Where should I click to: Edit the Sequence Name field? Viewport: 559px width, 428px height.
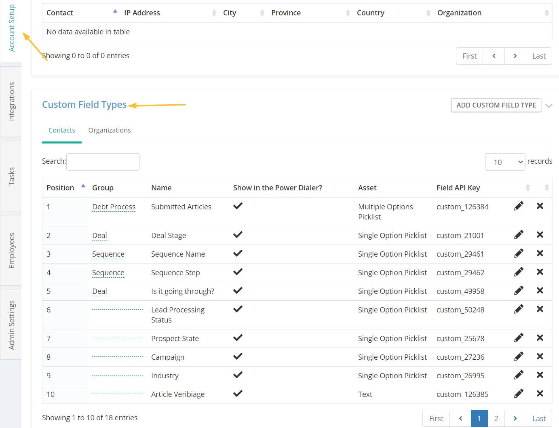coord(519,253)
